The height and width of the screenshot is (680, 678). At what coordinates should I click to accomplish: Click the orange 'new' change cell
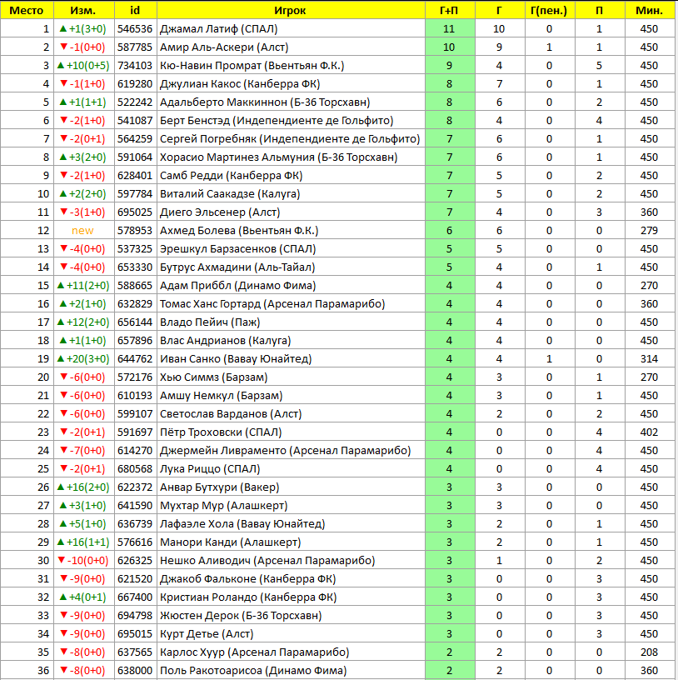tap(83, 230)
